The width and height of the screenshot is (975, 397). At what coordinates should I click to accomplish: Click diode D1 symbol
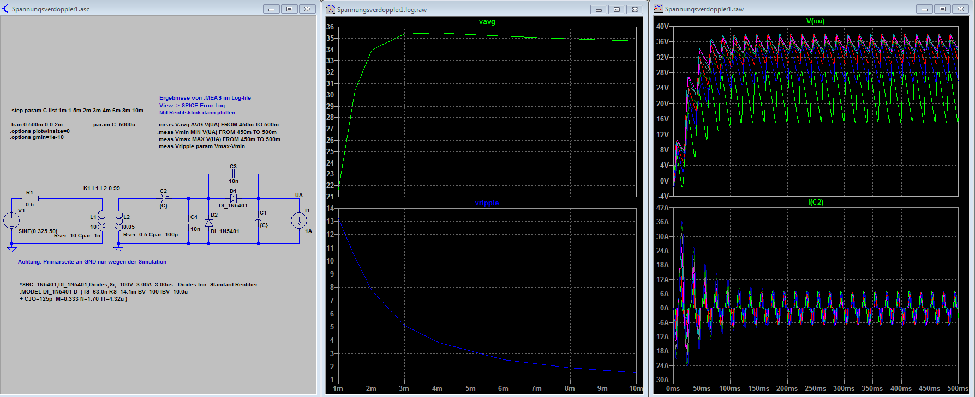pos(233,198)
